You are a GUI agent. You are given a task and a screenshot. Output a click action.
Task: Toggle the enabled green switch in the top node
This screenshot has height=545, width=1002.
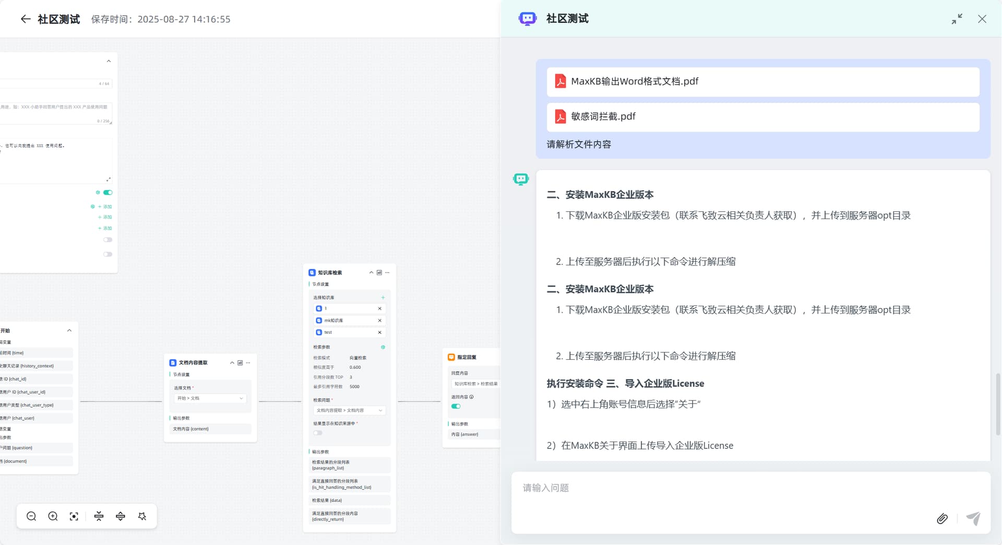tap(108, 193)
